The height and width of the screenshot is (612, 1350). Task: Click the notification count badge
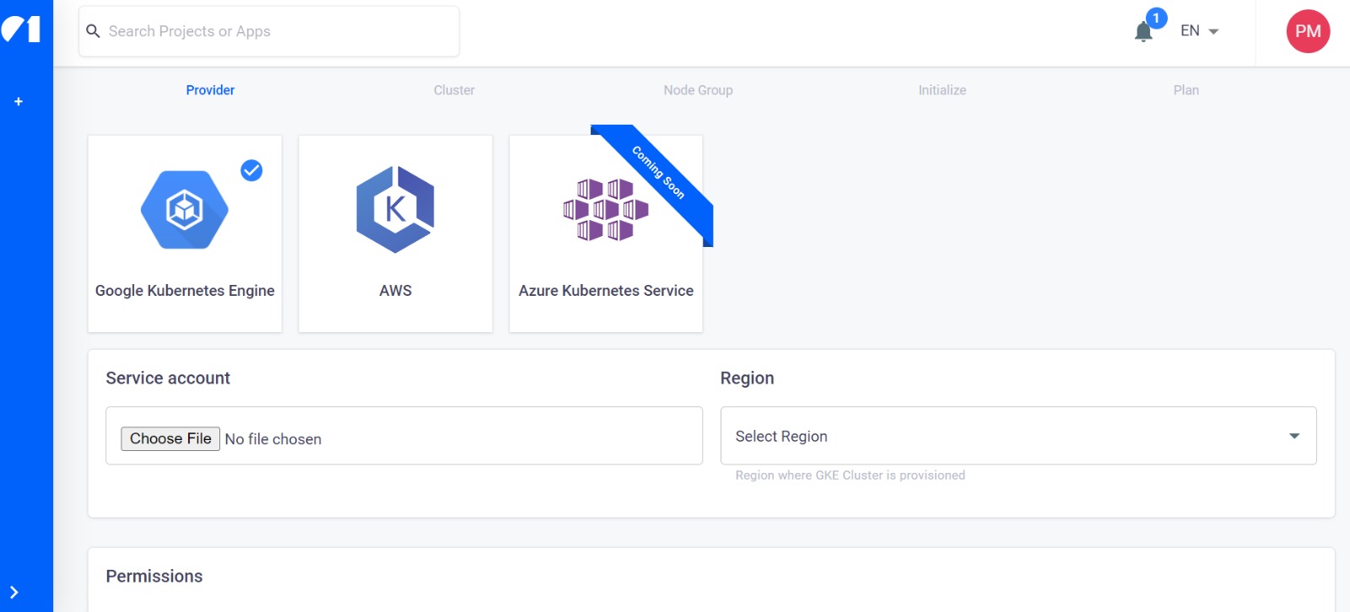(1156, 18)
